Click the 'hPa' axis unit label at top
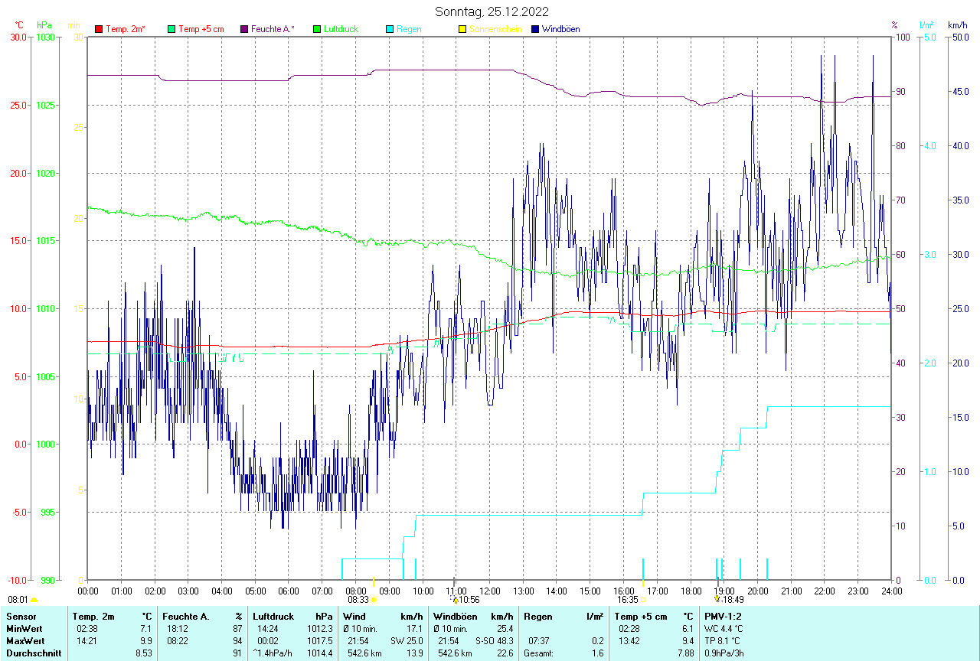Image resolution: width=980 pixels, height=661 pixels. click(43, 25)
